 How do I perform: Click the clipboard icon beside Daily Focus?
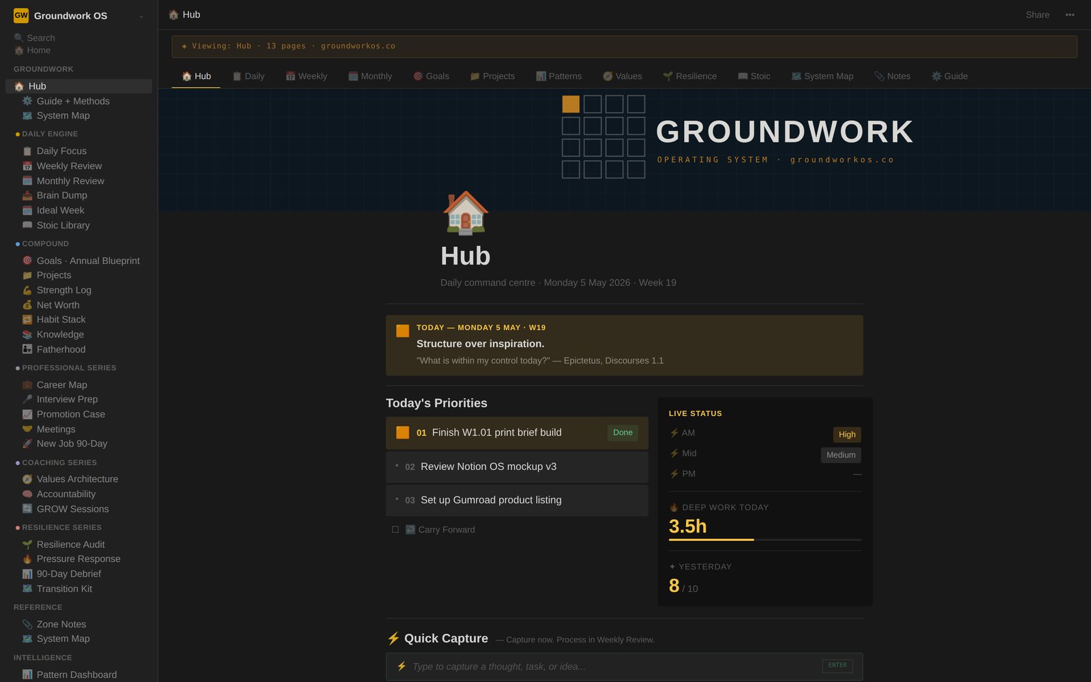tap(27, 151)
